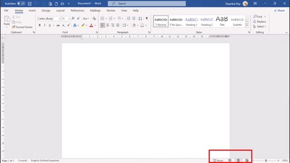Switch to Read Mode view icon
Viewport: 290px width, 163px height.
[x=230, y=160]
